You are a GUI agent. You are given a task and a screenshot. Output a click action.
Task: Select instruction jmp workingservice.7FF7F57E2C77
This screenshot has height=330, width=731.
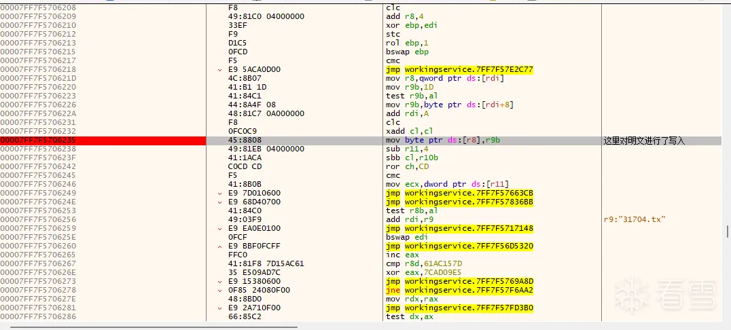tap(460, 69)
